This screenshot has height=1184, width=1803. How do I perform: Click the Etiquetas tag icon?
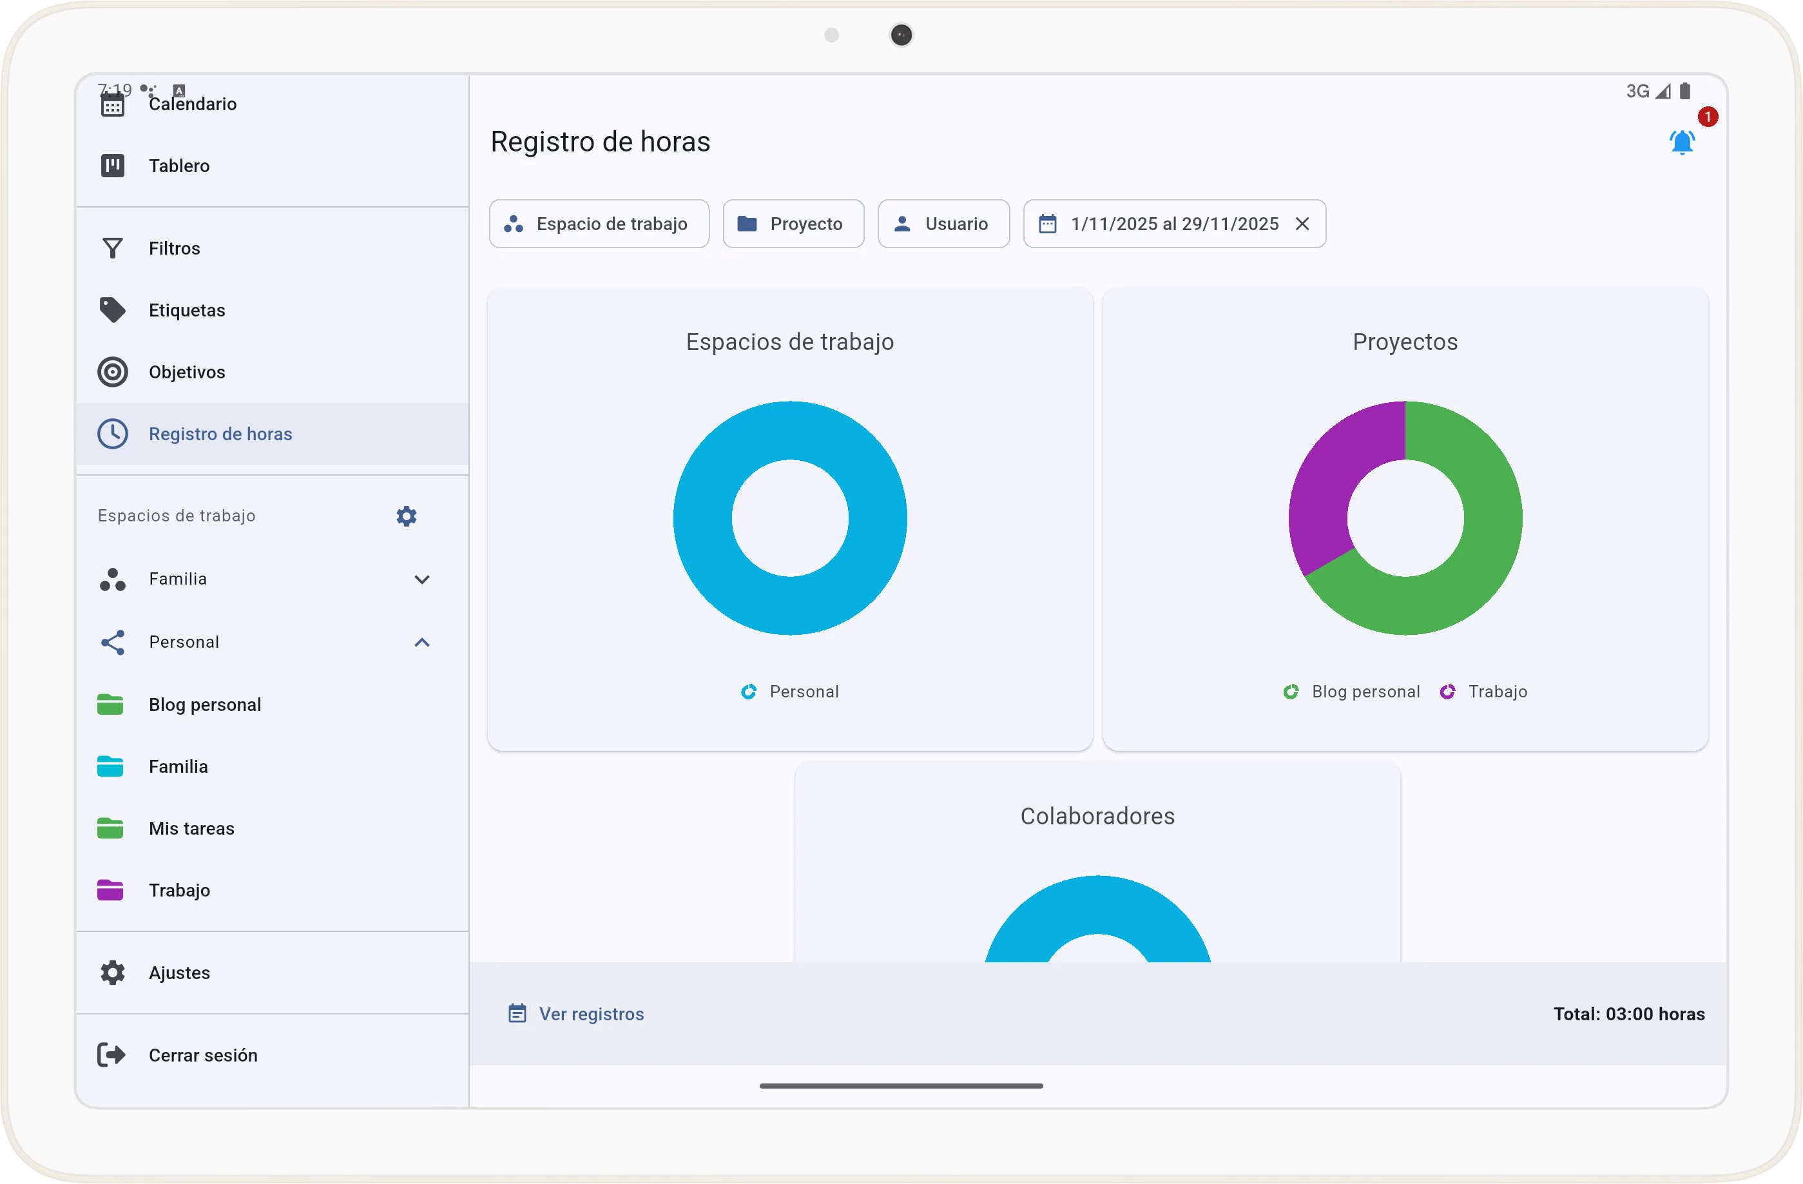pos(113,310)
